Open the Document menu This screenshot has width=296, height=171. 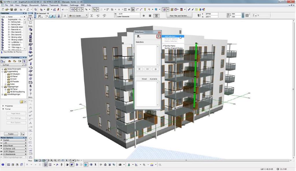[x=34, y=5]
